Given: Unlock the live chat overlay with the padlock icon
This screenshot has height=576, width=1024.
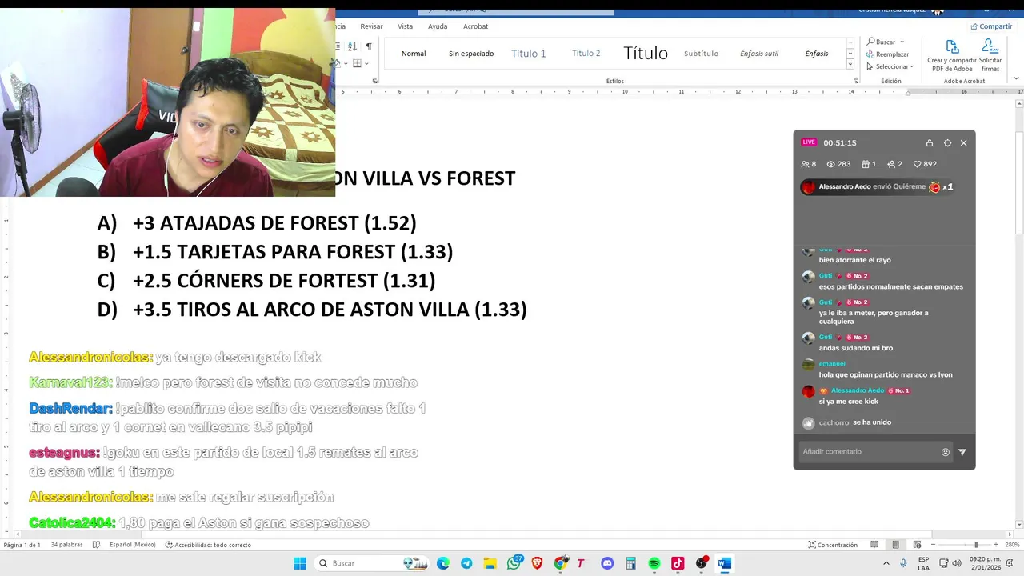Looking at the screenshot, I should coord(929,143).
